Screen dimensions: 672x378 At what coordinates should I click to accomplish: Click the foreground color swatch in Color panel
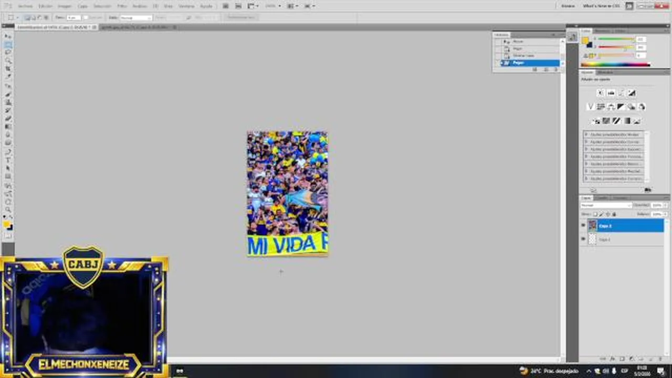585,41
